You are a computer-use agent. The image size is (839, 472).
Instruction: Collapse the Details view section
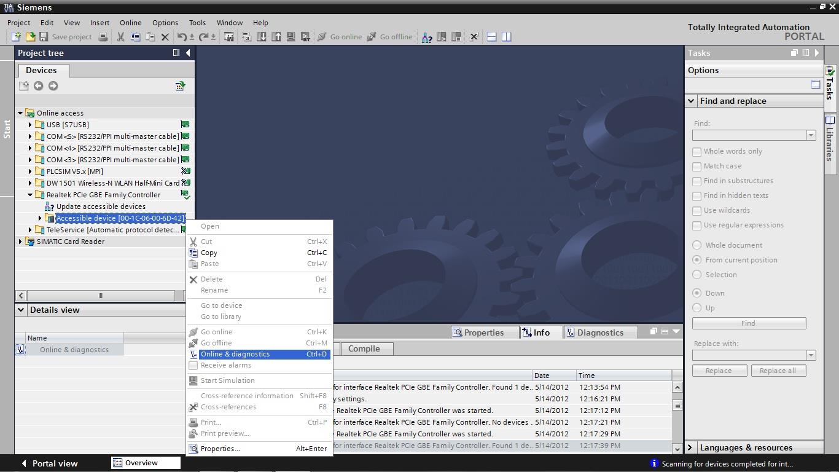click(21, 310)
